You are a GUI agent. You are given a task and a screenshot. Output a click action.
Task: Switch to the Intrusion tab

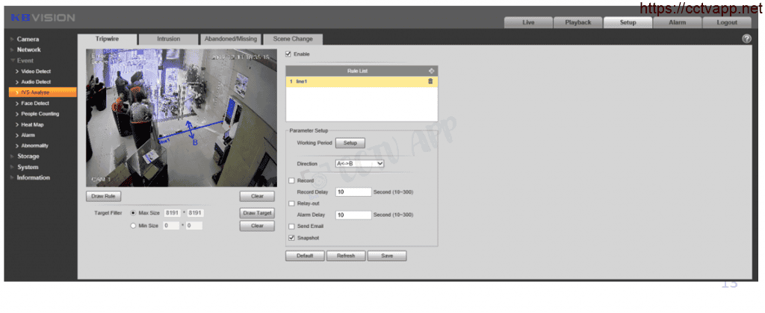[x=168, y=39]
